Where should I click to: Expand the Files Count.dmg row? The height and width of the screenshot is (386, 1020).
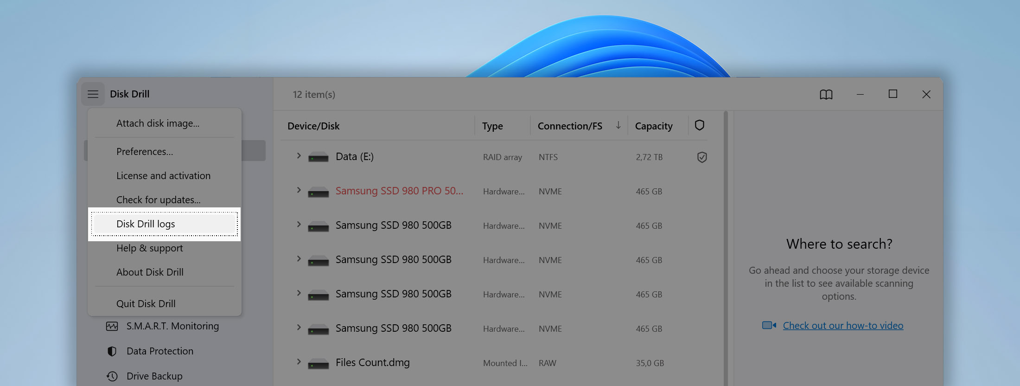[x=299, y=362]
